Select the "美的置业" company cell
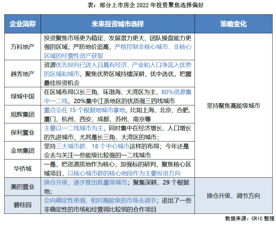Viewport: 276px width, 225px height. click(22, 187)
